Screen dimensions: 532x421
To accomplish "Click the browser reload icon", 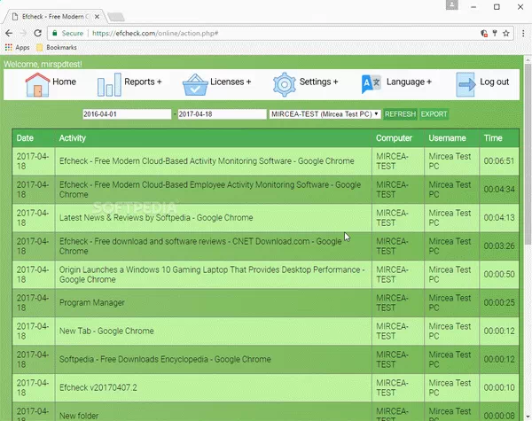I will point(39,32).
